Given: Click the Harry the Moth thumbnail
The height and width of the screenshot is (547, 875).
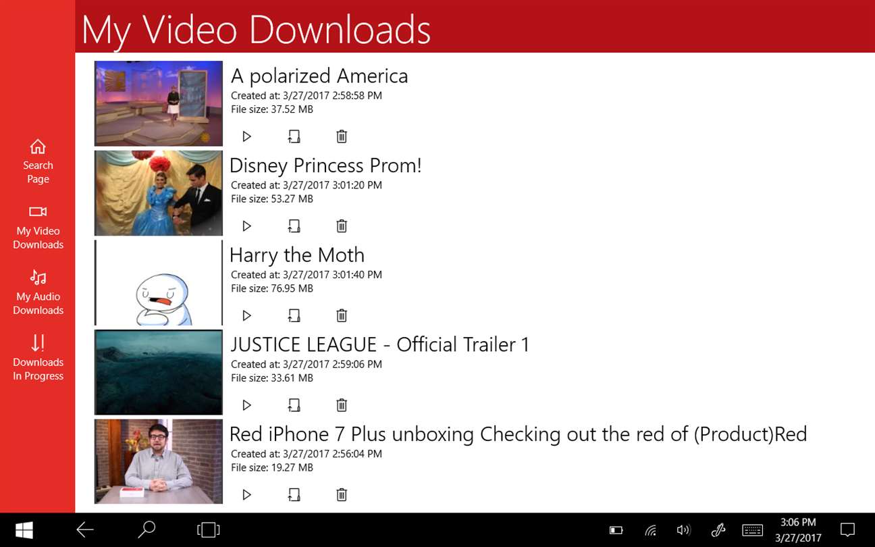Looking at the screenshot, I should tap(159, 282).
